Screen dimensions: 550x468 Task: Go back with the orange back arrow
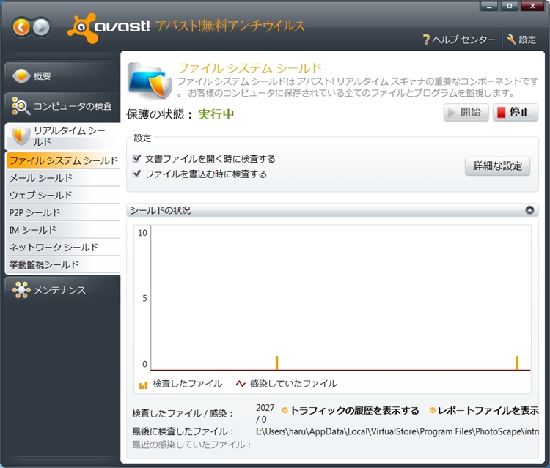click(22, 27)
